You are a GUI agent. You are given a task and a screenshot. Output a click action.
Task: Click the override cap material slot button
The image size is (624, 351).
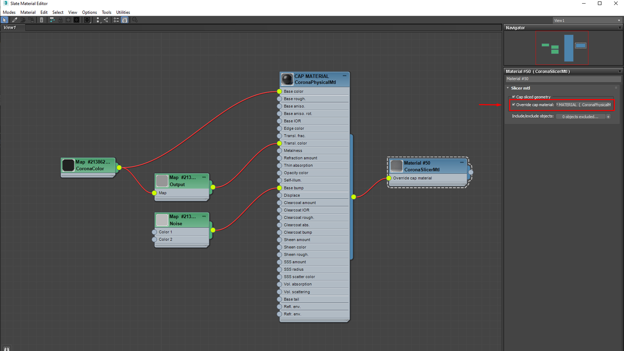584,105
